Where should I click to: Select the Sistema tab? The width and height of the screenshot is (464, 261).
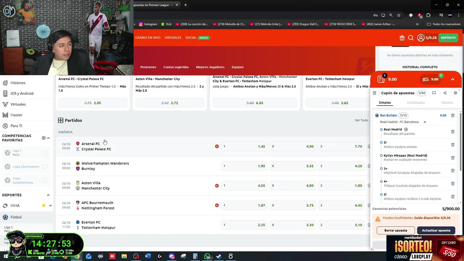(x=447, y=103)
